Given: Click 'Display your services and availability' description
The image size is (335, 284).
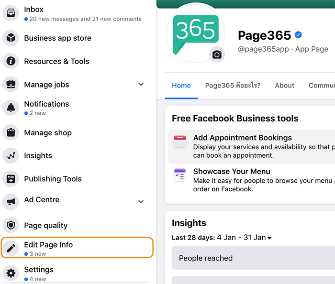Looking at the screenshot, I should point(264,151).
